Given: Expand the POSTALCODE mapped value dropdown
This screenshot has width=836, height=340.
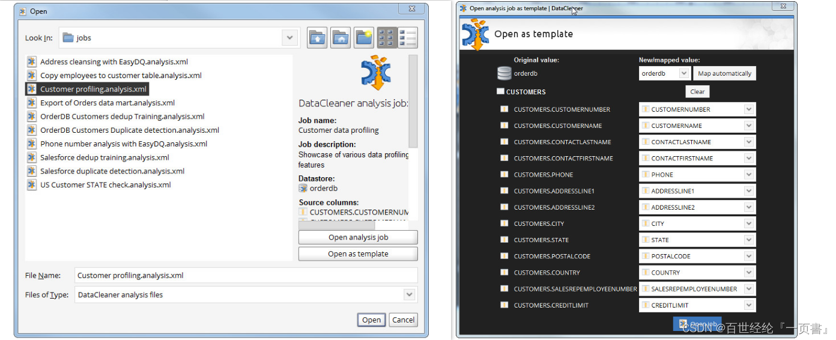Looking at the screenshot, I should pos(748,256).
